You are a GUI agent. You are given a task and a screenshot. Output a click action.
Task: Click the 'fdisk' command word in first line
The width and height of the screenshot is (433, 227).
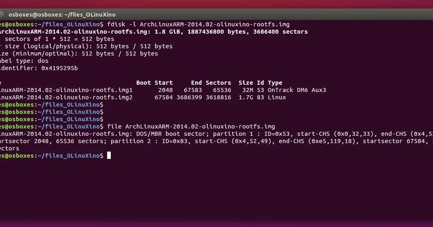click(116, 24)
